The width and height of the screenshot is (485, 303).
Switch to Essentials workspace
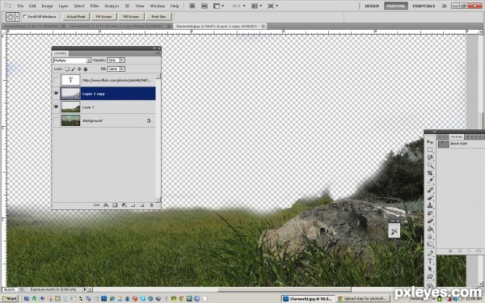click(x=424, y=6)
